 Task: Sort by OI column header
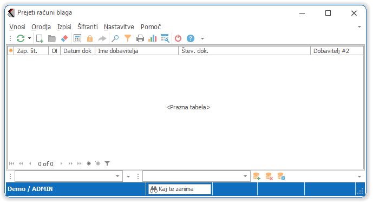pyautogui.click(x=55, y=51)
